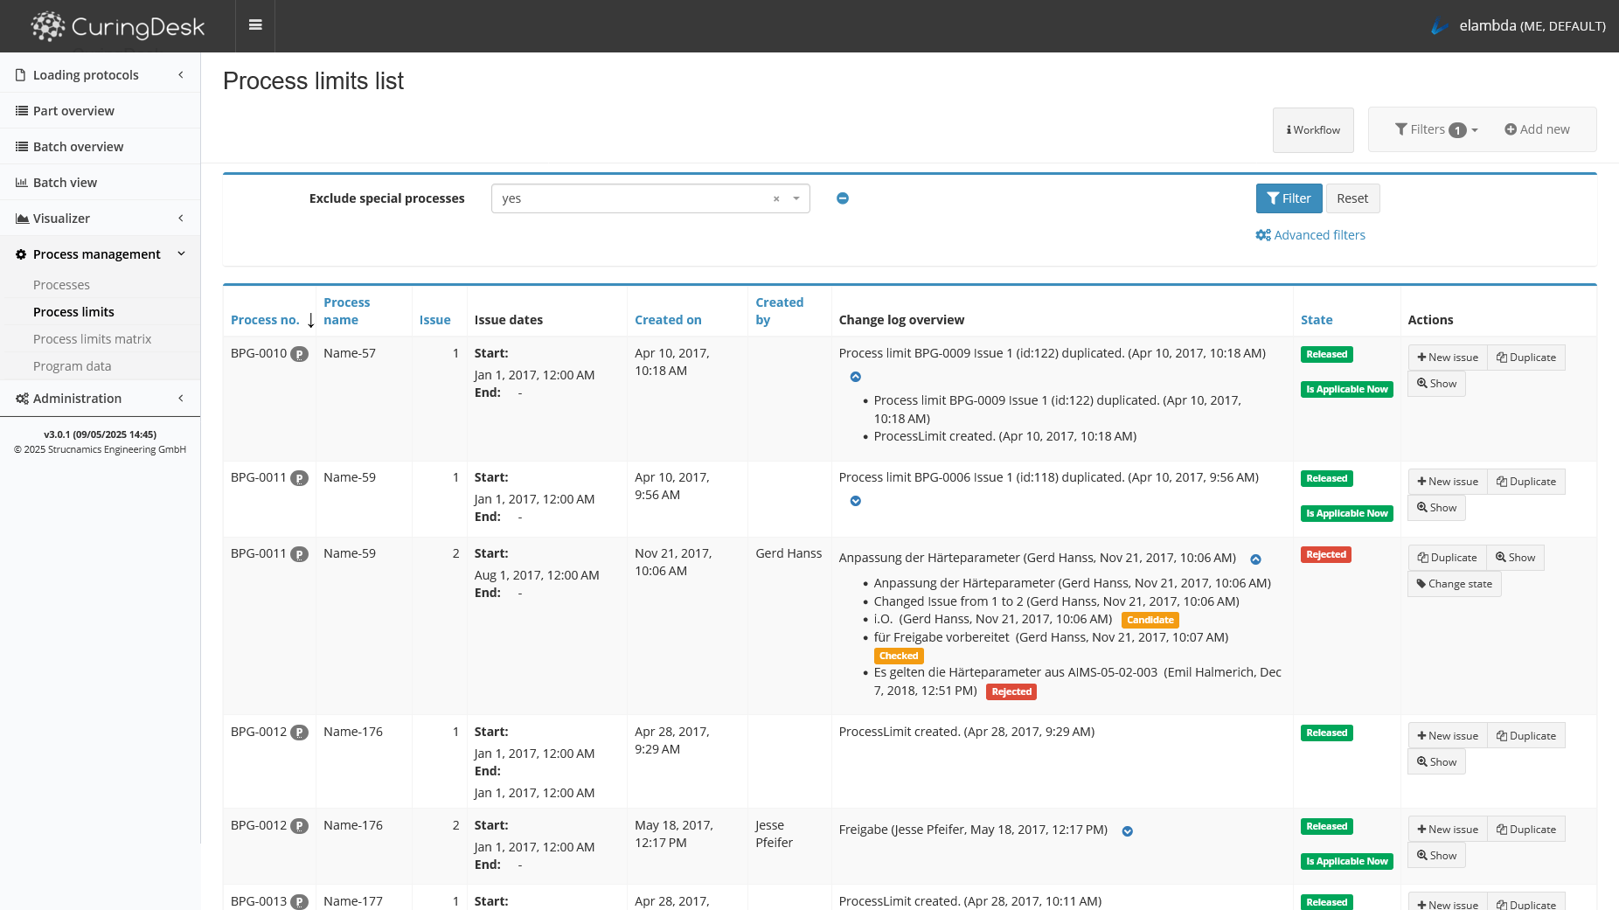Go to Batch overview in sidebar

click(78, 147)
